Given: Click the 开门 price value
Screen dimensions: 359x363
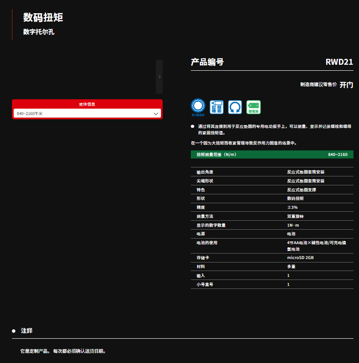Looking at the screenshot, I should click(346, 85).
